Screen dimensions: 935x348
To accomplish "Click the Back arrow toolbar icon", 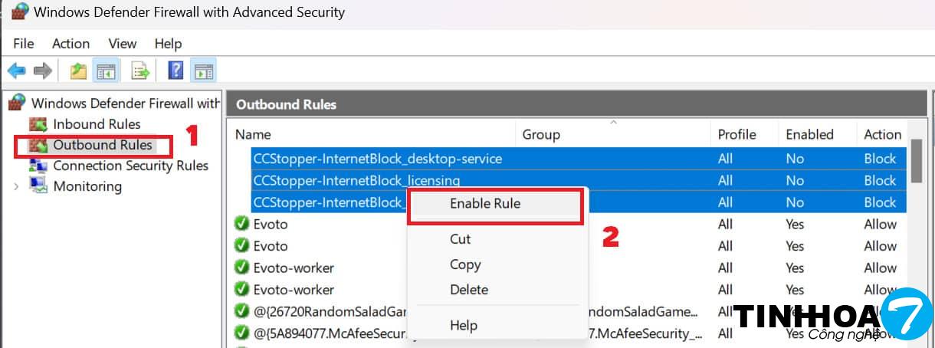I will tap(16, 71).
